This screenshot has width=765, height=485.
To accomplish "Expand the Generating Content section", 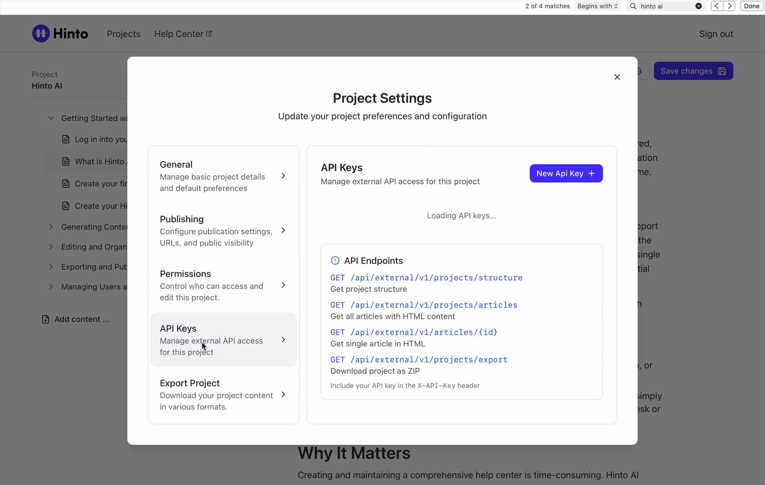I will point(51,227).
